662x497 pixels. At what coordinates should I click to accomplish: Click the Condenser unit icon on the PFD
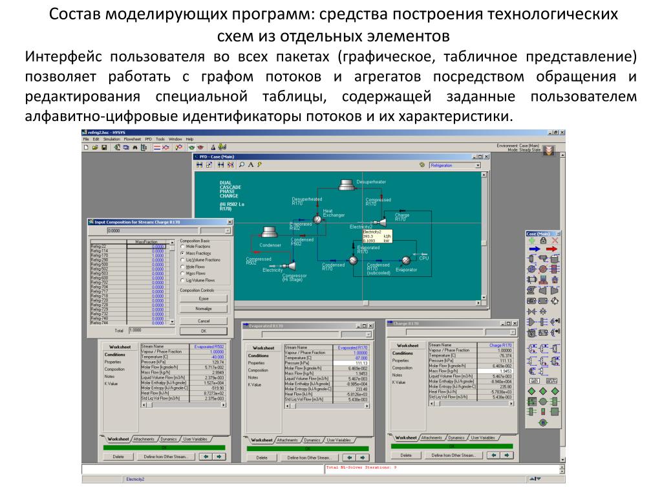[269, 232]
